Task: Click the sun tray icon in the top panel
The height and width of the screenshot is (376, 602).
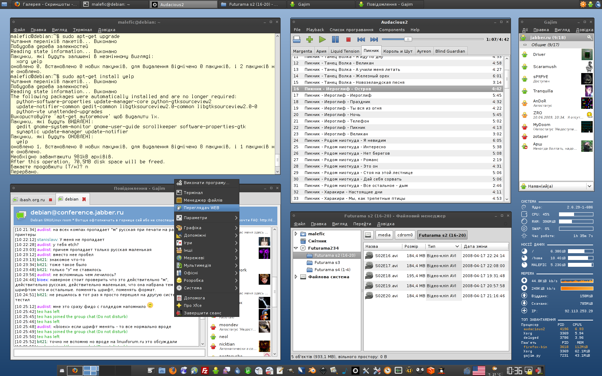Action: [x=583, y=4]
